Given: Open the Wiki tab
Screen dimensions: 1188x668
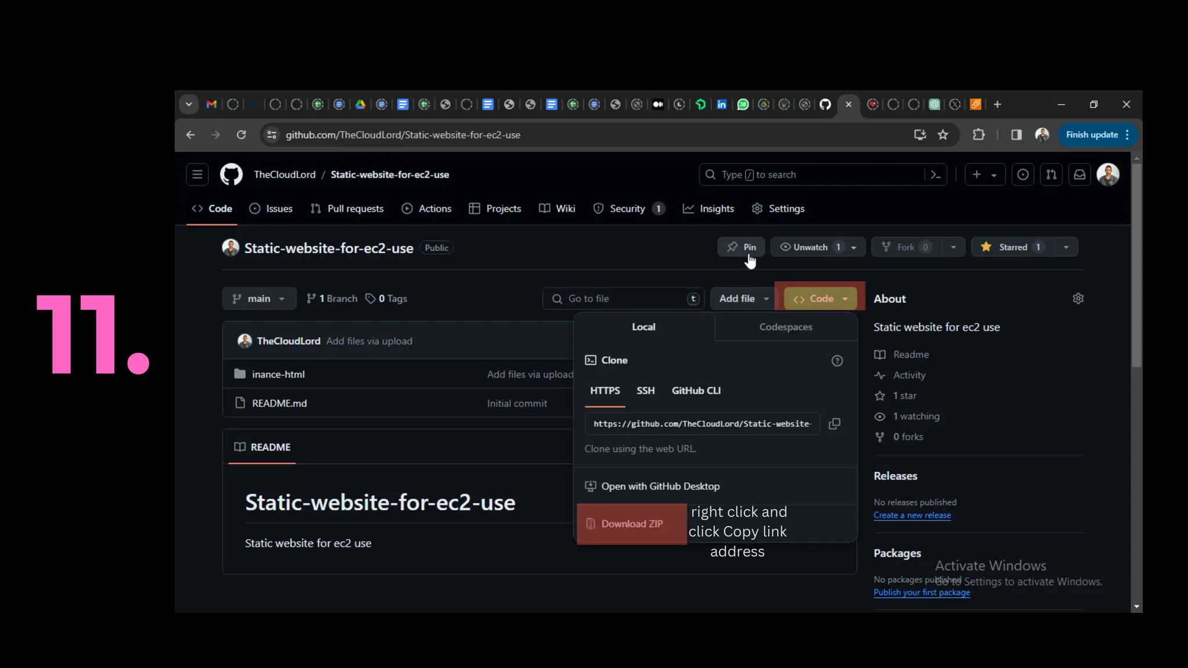Looking at the screenshot, I should (557, 209).
